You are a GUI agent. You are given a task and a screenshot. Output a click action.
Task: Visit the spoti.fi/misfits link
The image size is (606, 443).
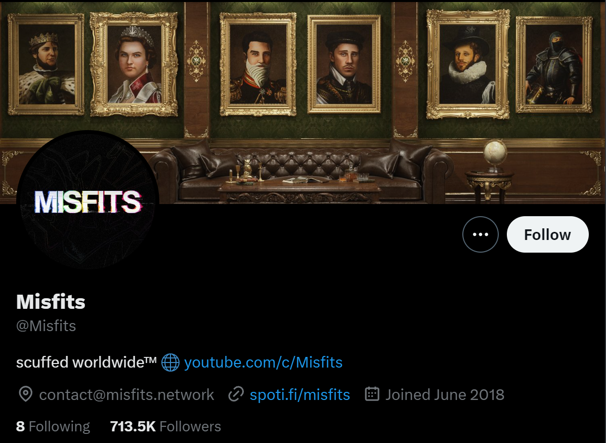(x=300, y=394)
